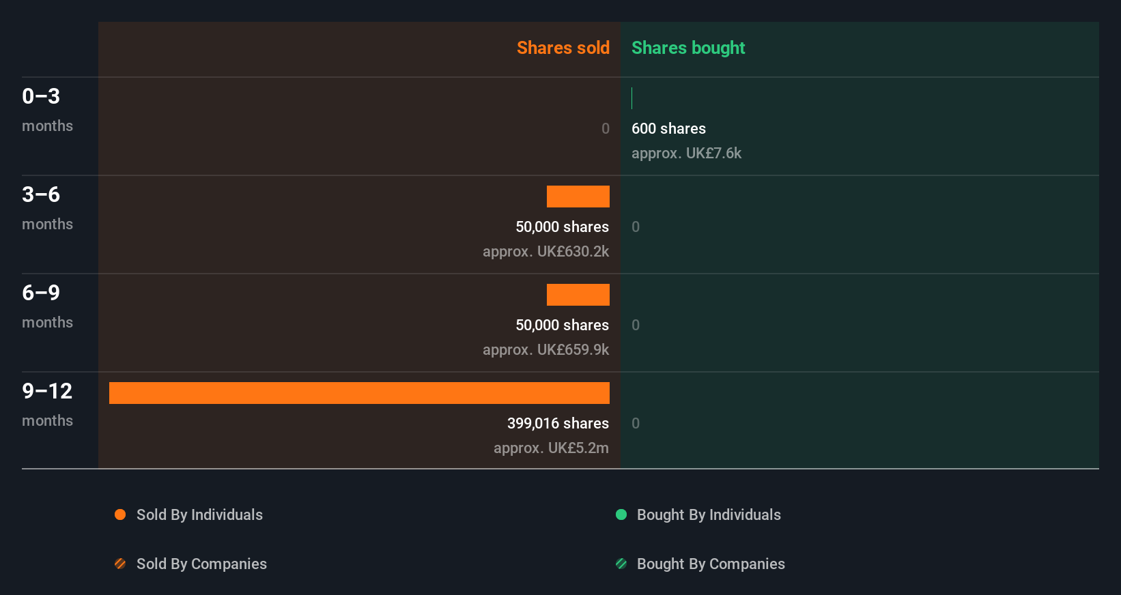Click the striped Sold By Companies icon

point(120,564)
